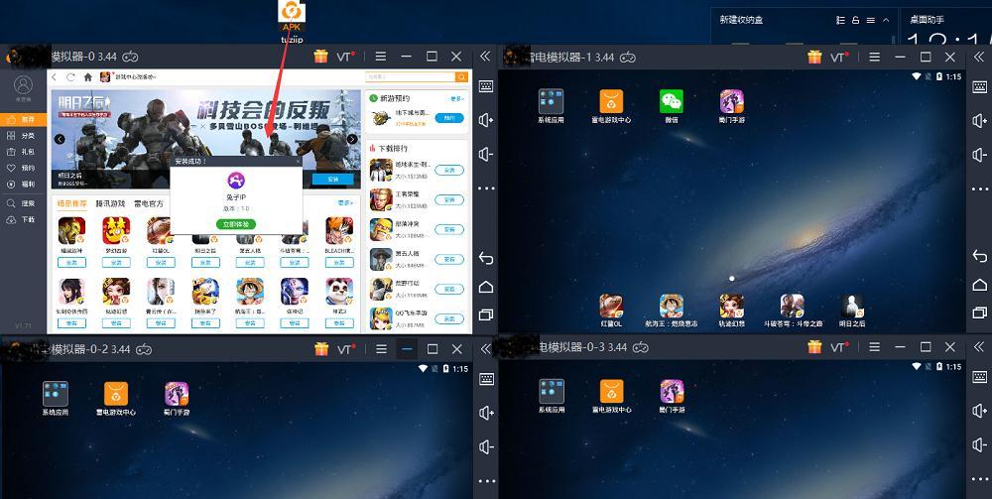Open more tools dots in emulator-0 toolbar

click(x=486, y=188)
